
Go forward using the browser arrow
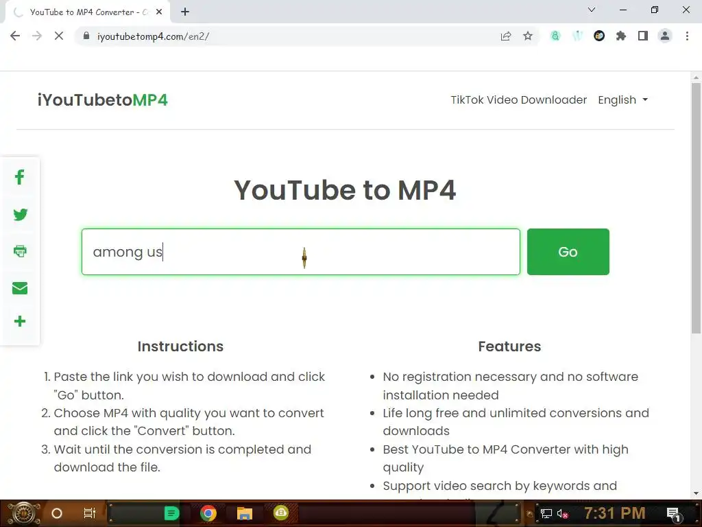[x=37, y=36]
